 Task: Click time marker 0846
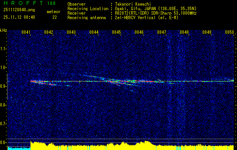139,32
